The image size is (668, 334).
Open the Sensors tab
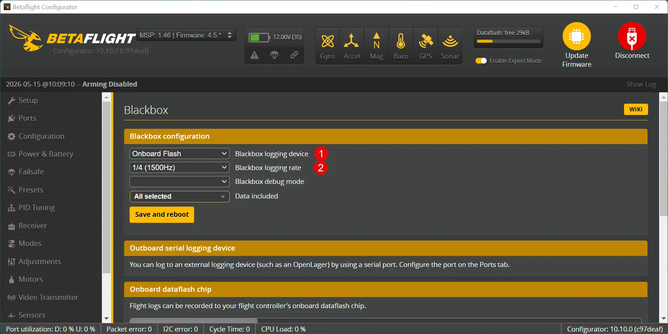click(51, 315)
